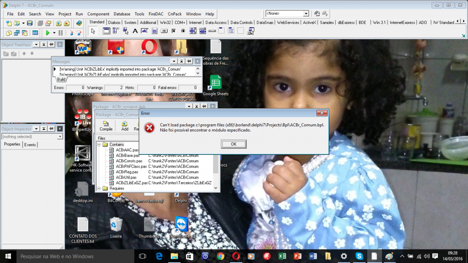Expand the Requires node in the package tree
Image resolution: width=468 pixels, height=263 pixels.
point(99,189)
